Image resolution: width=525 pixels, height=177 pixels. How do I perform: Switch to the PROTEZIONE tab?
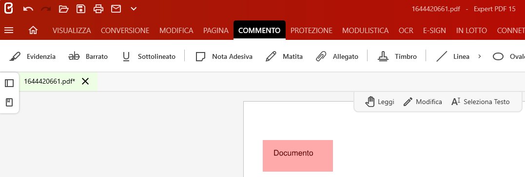311,30
